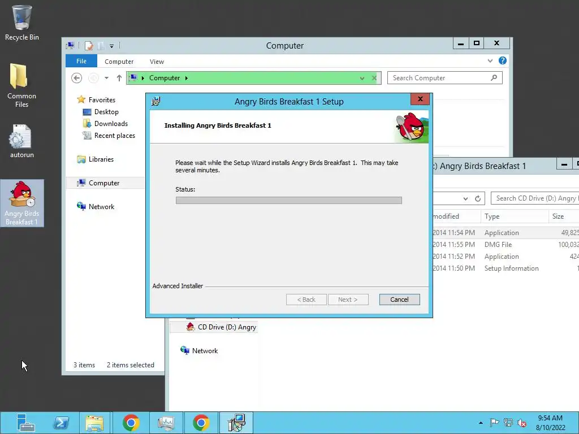Select Angry Birds Breakfast 1 desktop shortcut
This screenshot has width=579, height=434.
(x=22, y=203)
